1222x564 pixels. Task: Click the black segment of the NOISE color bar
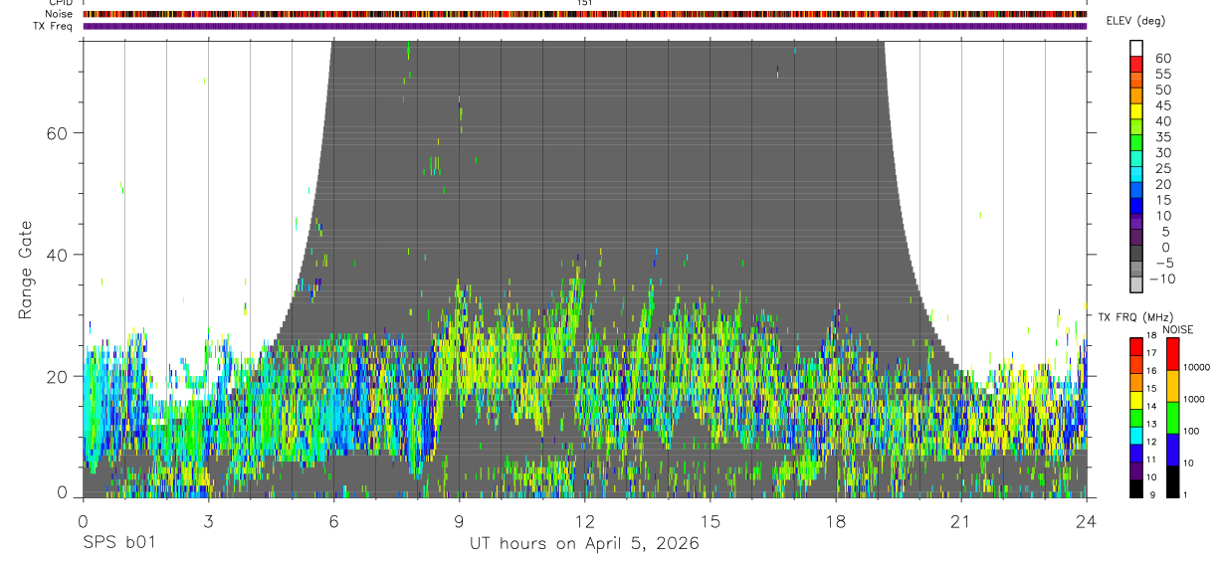tap(1171, 480)
